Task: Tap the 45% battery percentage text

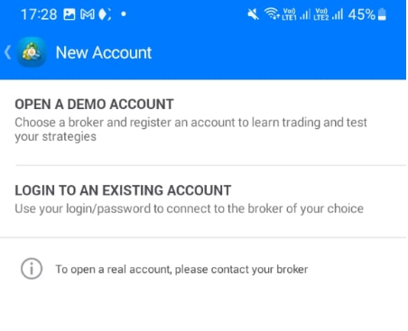Action: click(x=362, y=14)
